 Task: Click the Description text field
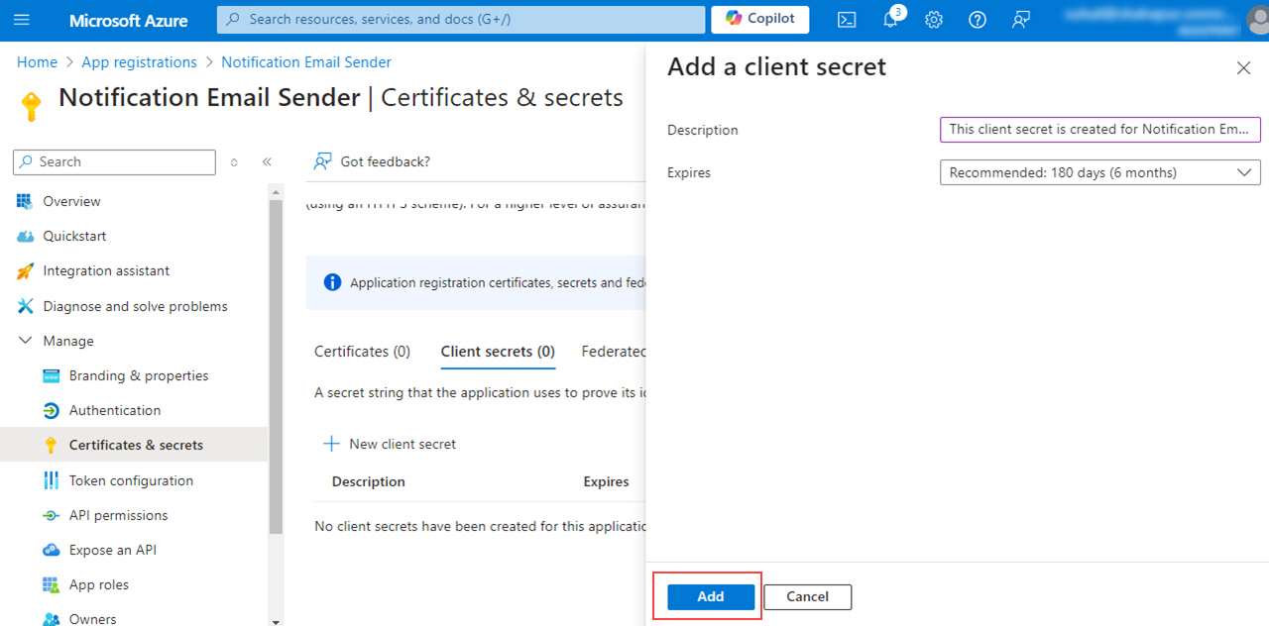pos(1100,130)
